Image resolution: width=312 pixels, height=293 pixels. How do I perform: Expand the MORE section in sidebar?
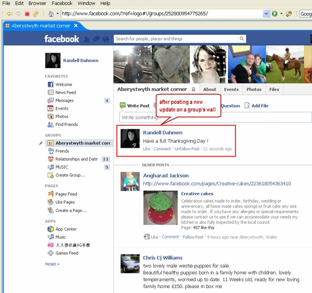pyautogui.click(x=52, y=264)
